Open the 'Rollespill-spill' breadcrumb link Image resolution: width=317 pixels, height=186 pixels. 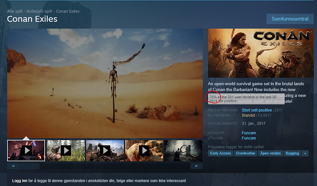(x=39, y=11)
